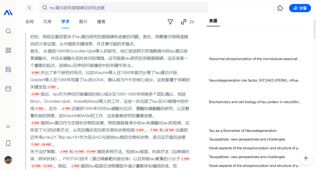The width and height of the screenshot is (317, 170).
Task: Open 'Biochemistry and cell biology of tau' source
Action: [255, 102]
